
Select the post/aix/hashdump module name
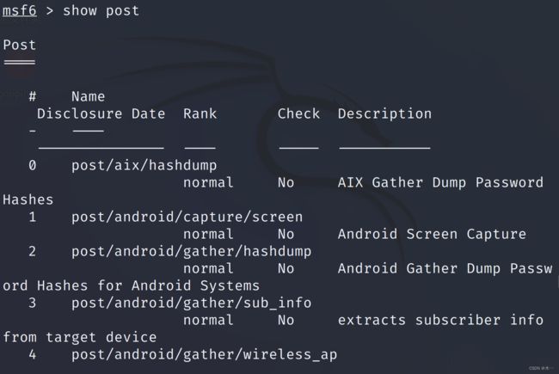click(x=144, y=165)
